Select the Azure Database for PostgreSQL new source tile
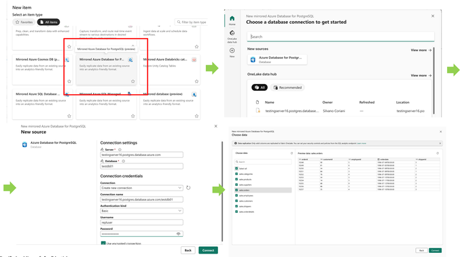 pos(277,60)
